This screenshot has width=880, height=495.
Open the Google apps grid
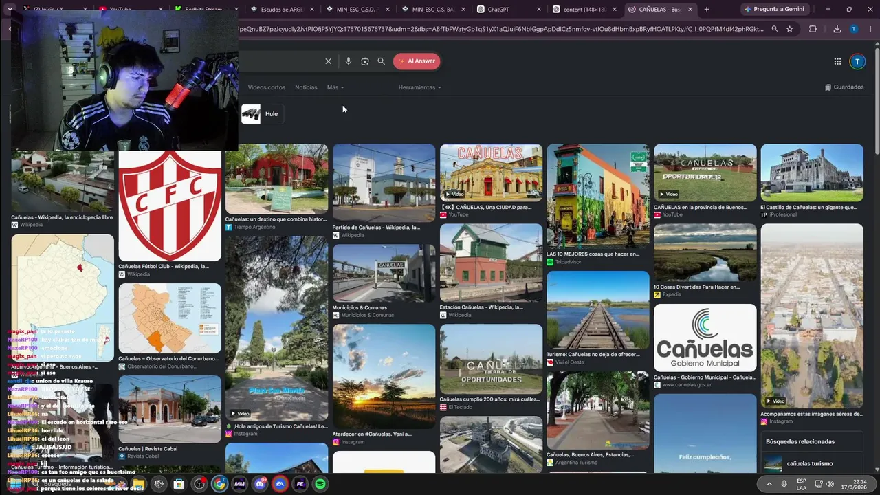coord(837,61)
